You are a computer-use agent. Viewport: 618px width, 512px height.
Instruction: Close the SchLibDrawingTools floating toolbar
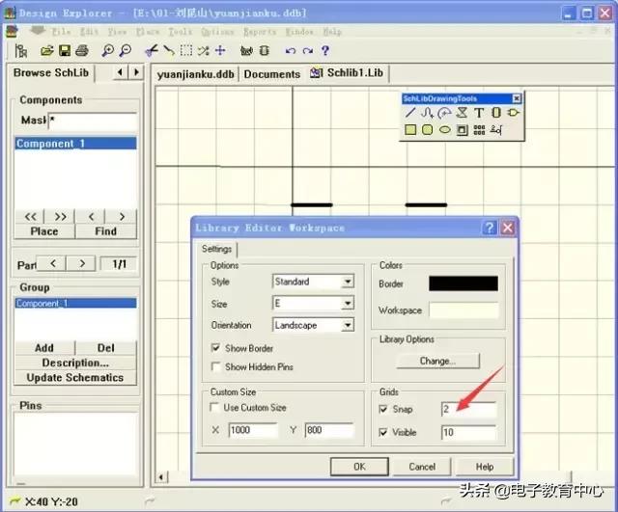coord(517,98)
